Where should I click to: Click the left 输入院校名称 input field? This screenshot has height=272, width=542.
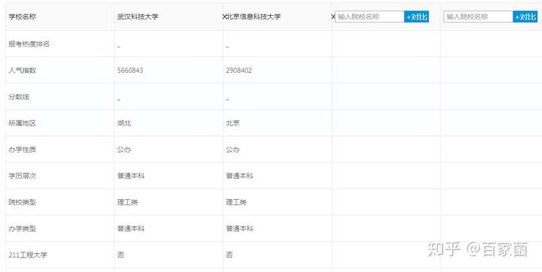pyautogui.click(x=370, y=17)
